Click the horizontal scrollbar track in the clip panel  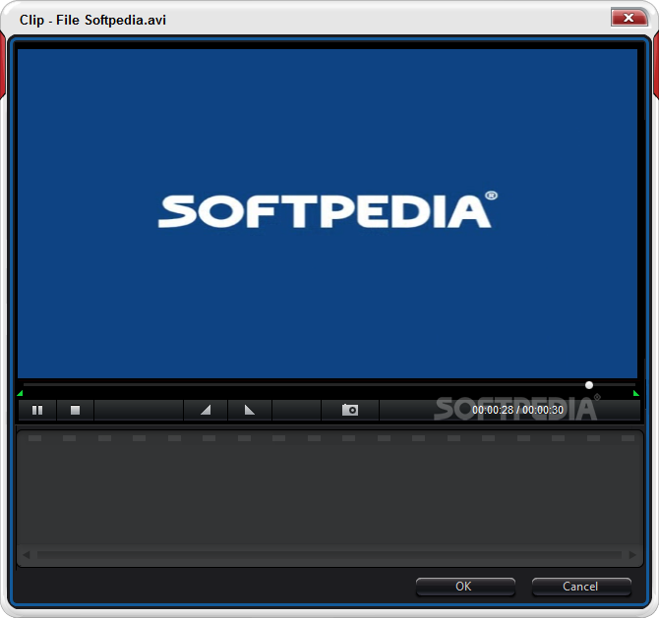(329, 555)
